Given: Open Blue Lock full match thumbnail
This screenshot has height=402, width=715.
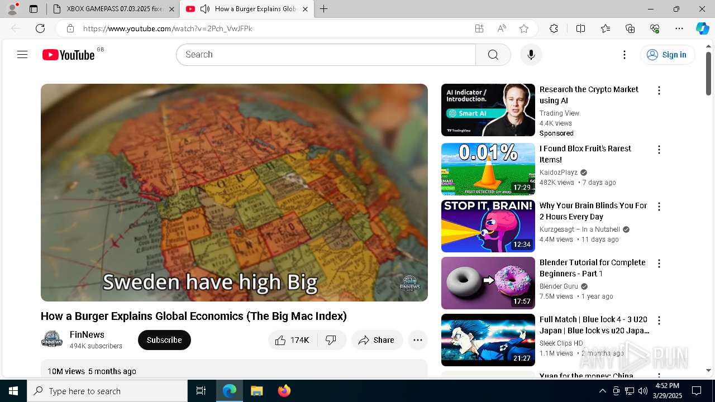Looking at the screenshot, I should coord(488,340).
